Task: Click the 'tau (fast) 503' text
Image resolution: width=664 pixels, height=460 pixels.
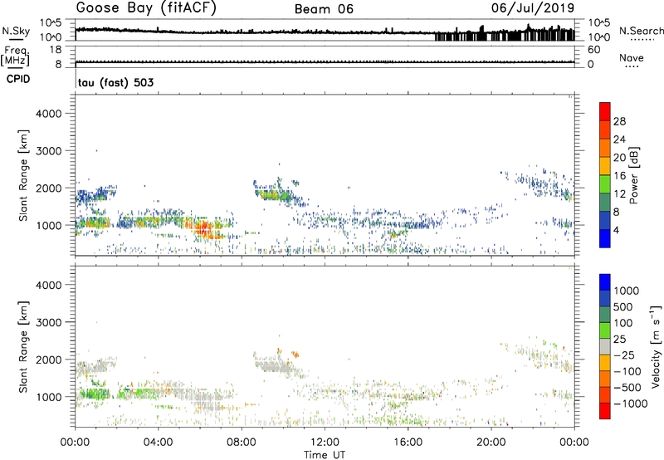Action: coord(115,82)
